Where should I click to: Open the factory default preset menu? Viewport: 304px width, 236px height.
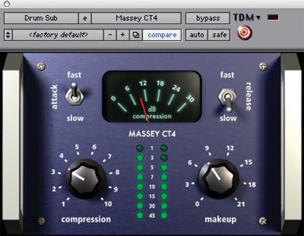pos(58,35)
